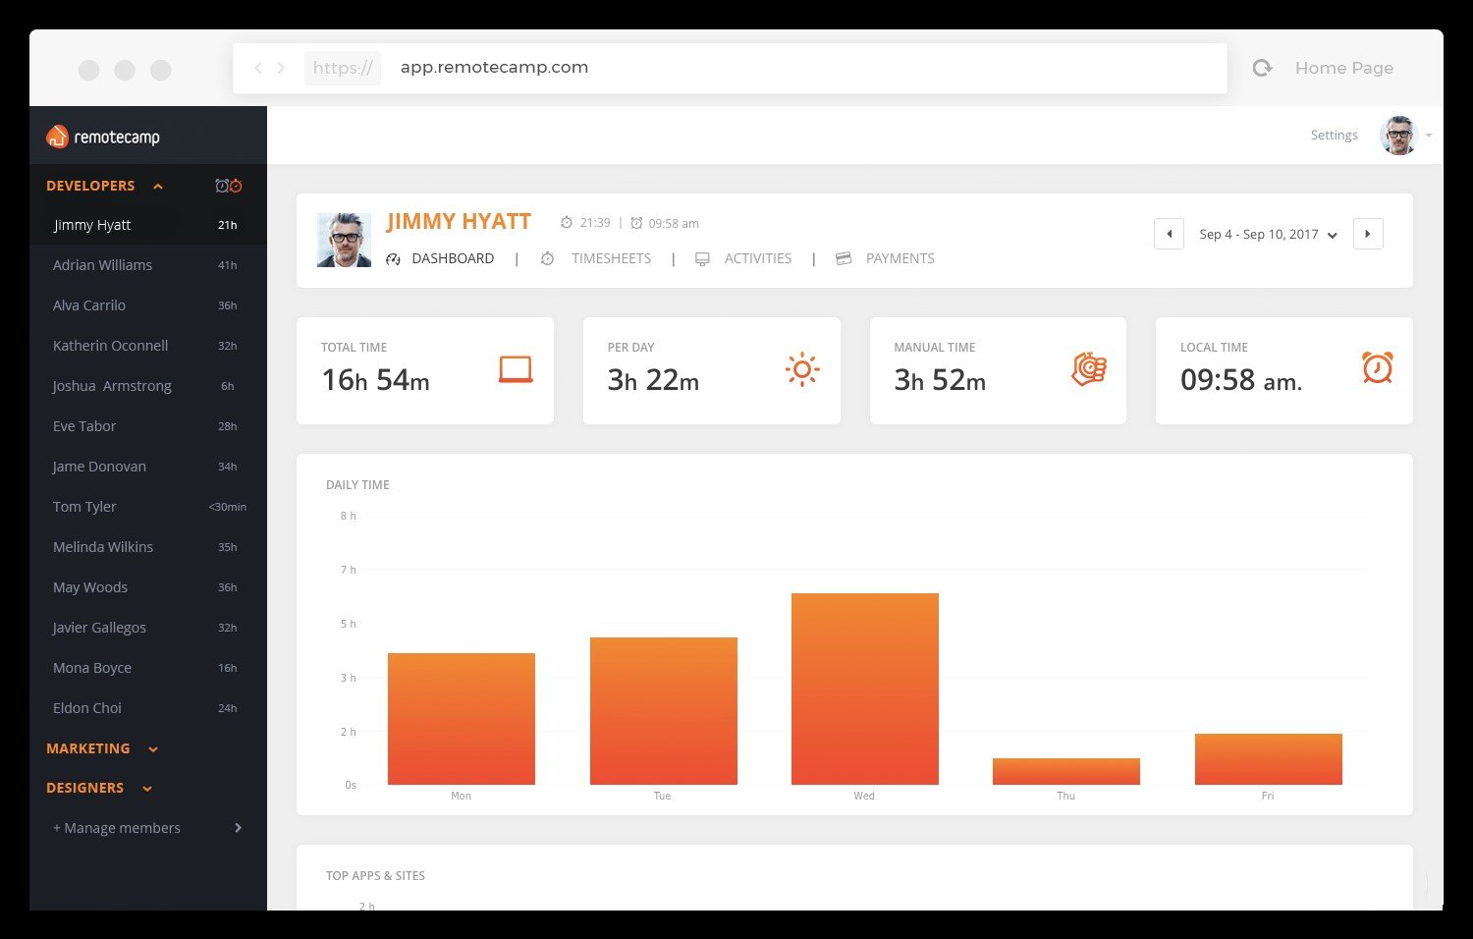Image resolution: width=1473 pixels, height=939 pixels.
Task: Collapse the Developers section
Action: tap(157, 186)
